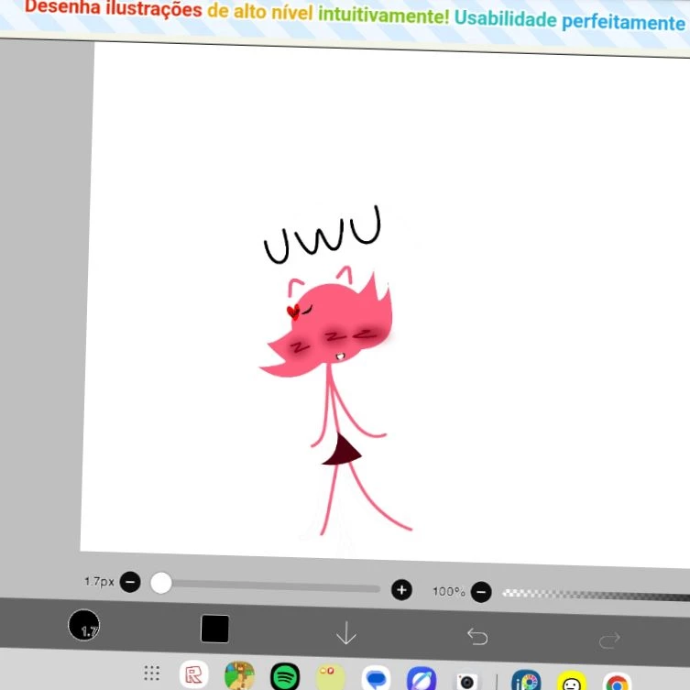Click the "100%" opacity value label
Image resolution: width=690 pixels, height=690 pixels.
(x=448, y=591)
